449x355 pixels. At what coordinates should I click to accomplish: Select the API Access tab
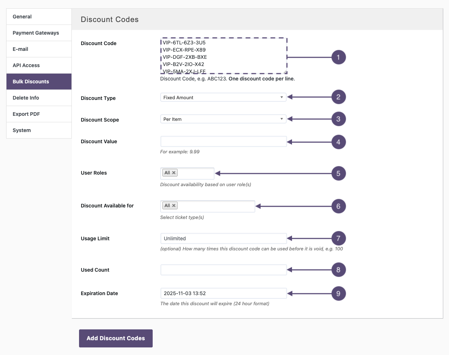click(39, 65)
